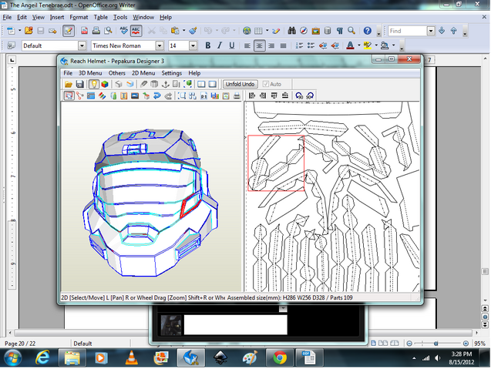Select the Select/Move tool in Pepakura 2D toolbar
The image size is (491, 369).
[69, 96]
